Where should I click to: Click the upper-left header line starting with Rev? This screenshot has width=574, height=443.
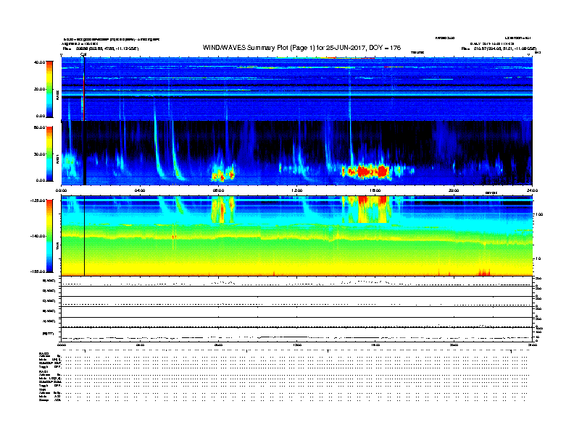tap(101, 48)
